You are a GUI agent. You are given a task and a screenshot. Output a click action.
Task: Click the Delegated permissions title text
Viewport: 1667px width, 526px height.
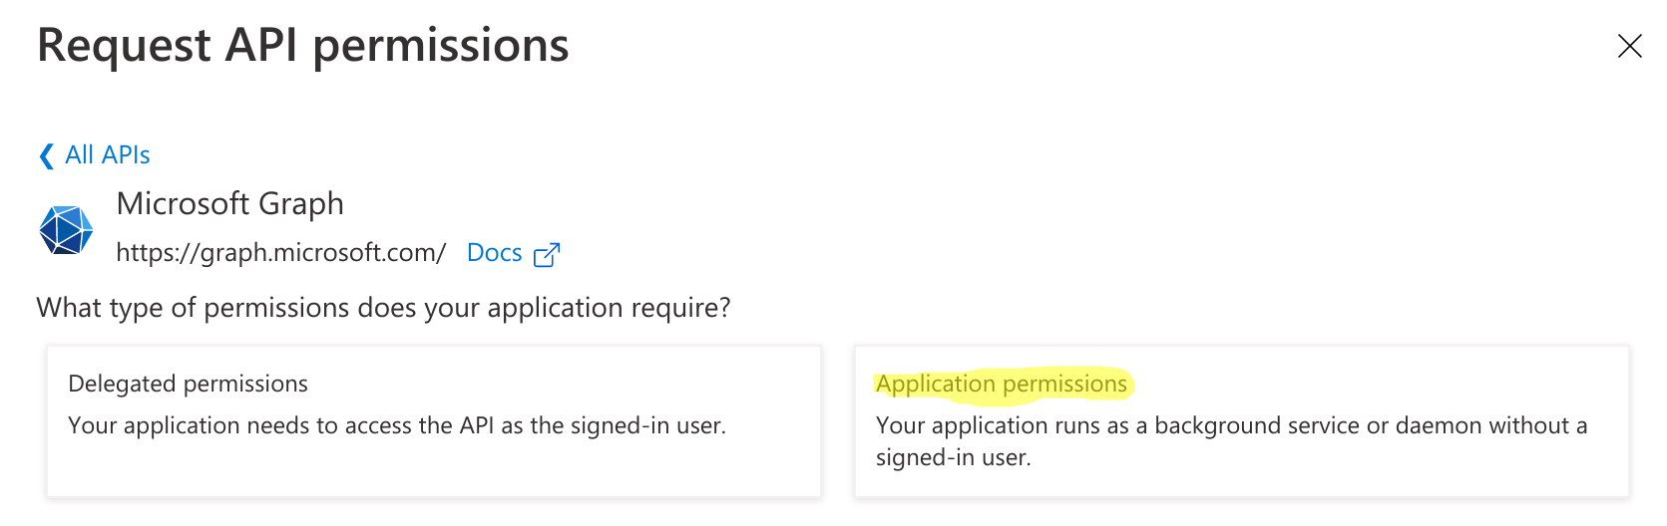(x=188, y=385)
